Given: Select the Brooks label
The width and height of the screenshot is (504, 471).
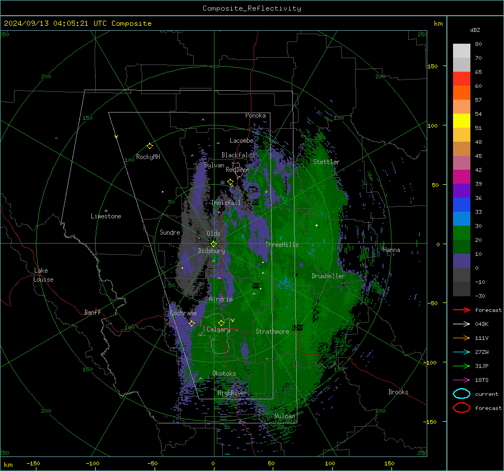Looking at the screenshot, I should pyautogui.click(x=398, y=392).
